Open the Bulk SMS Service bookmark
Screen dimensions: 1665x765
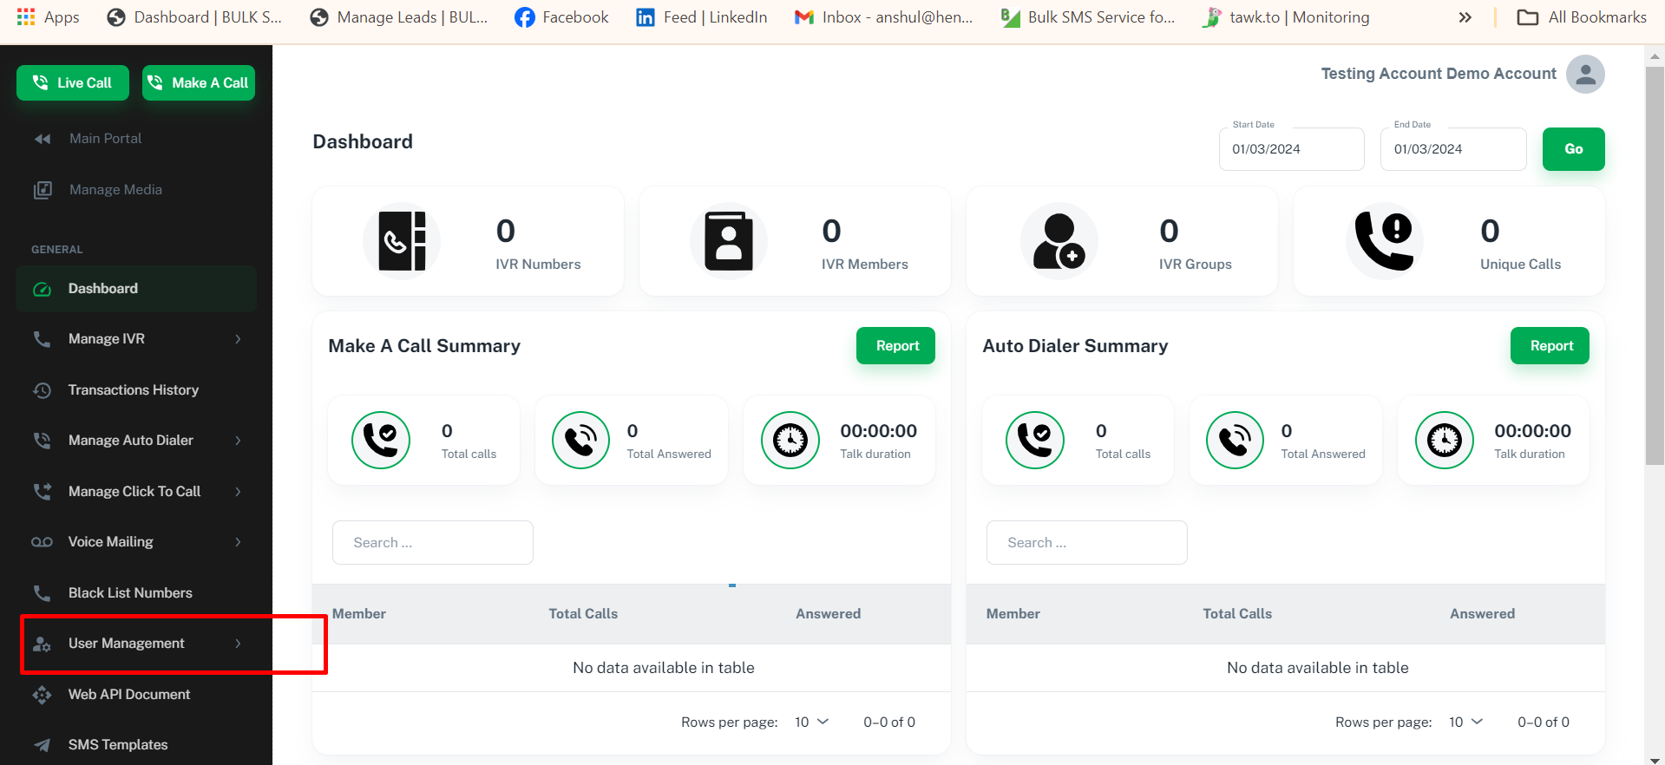[1088, 17]
